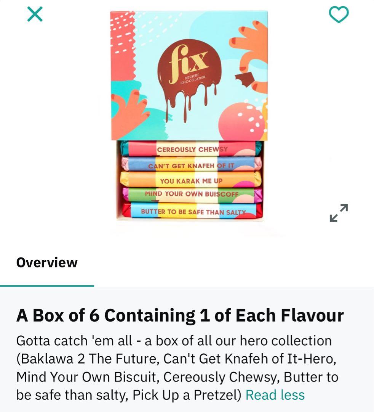
Task: Tap the Cereously Chewsy chocolate bar
Action: click(x=191, y=149)
